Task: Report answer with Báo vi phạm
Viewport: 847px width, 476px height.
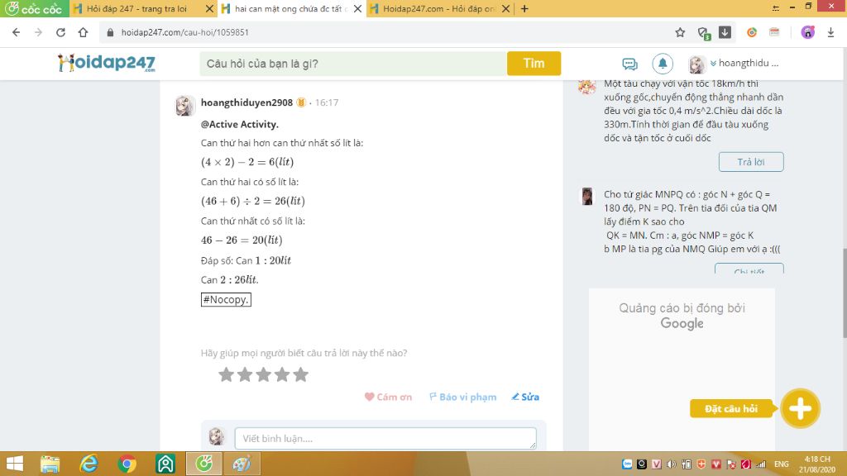Action: (463, 397)
